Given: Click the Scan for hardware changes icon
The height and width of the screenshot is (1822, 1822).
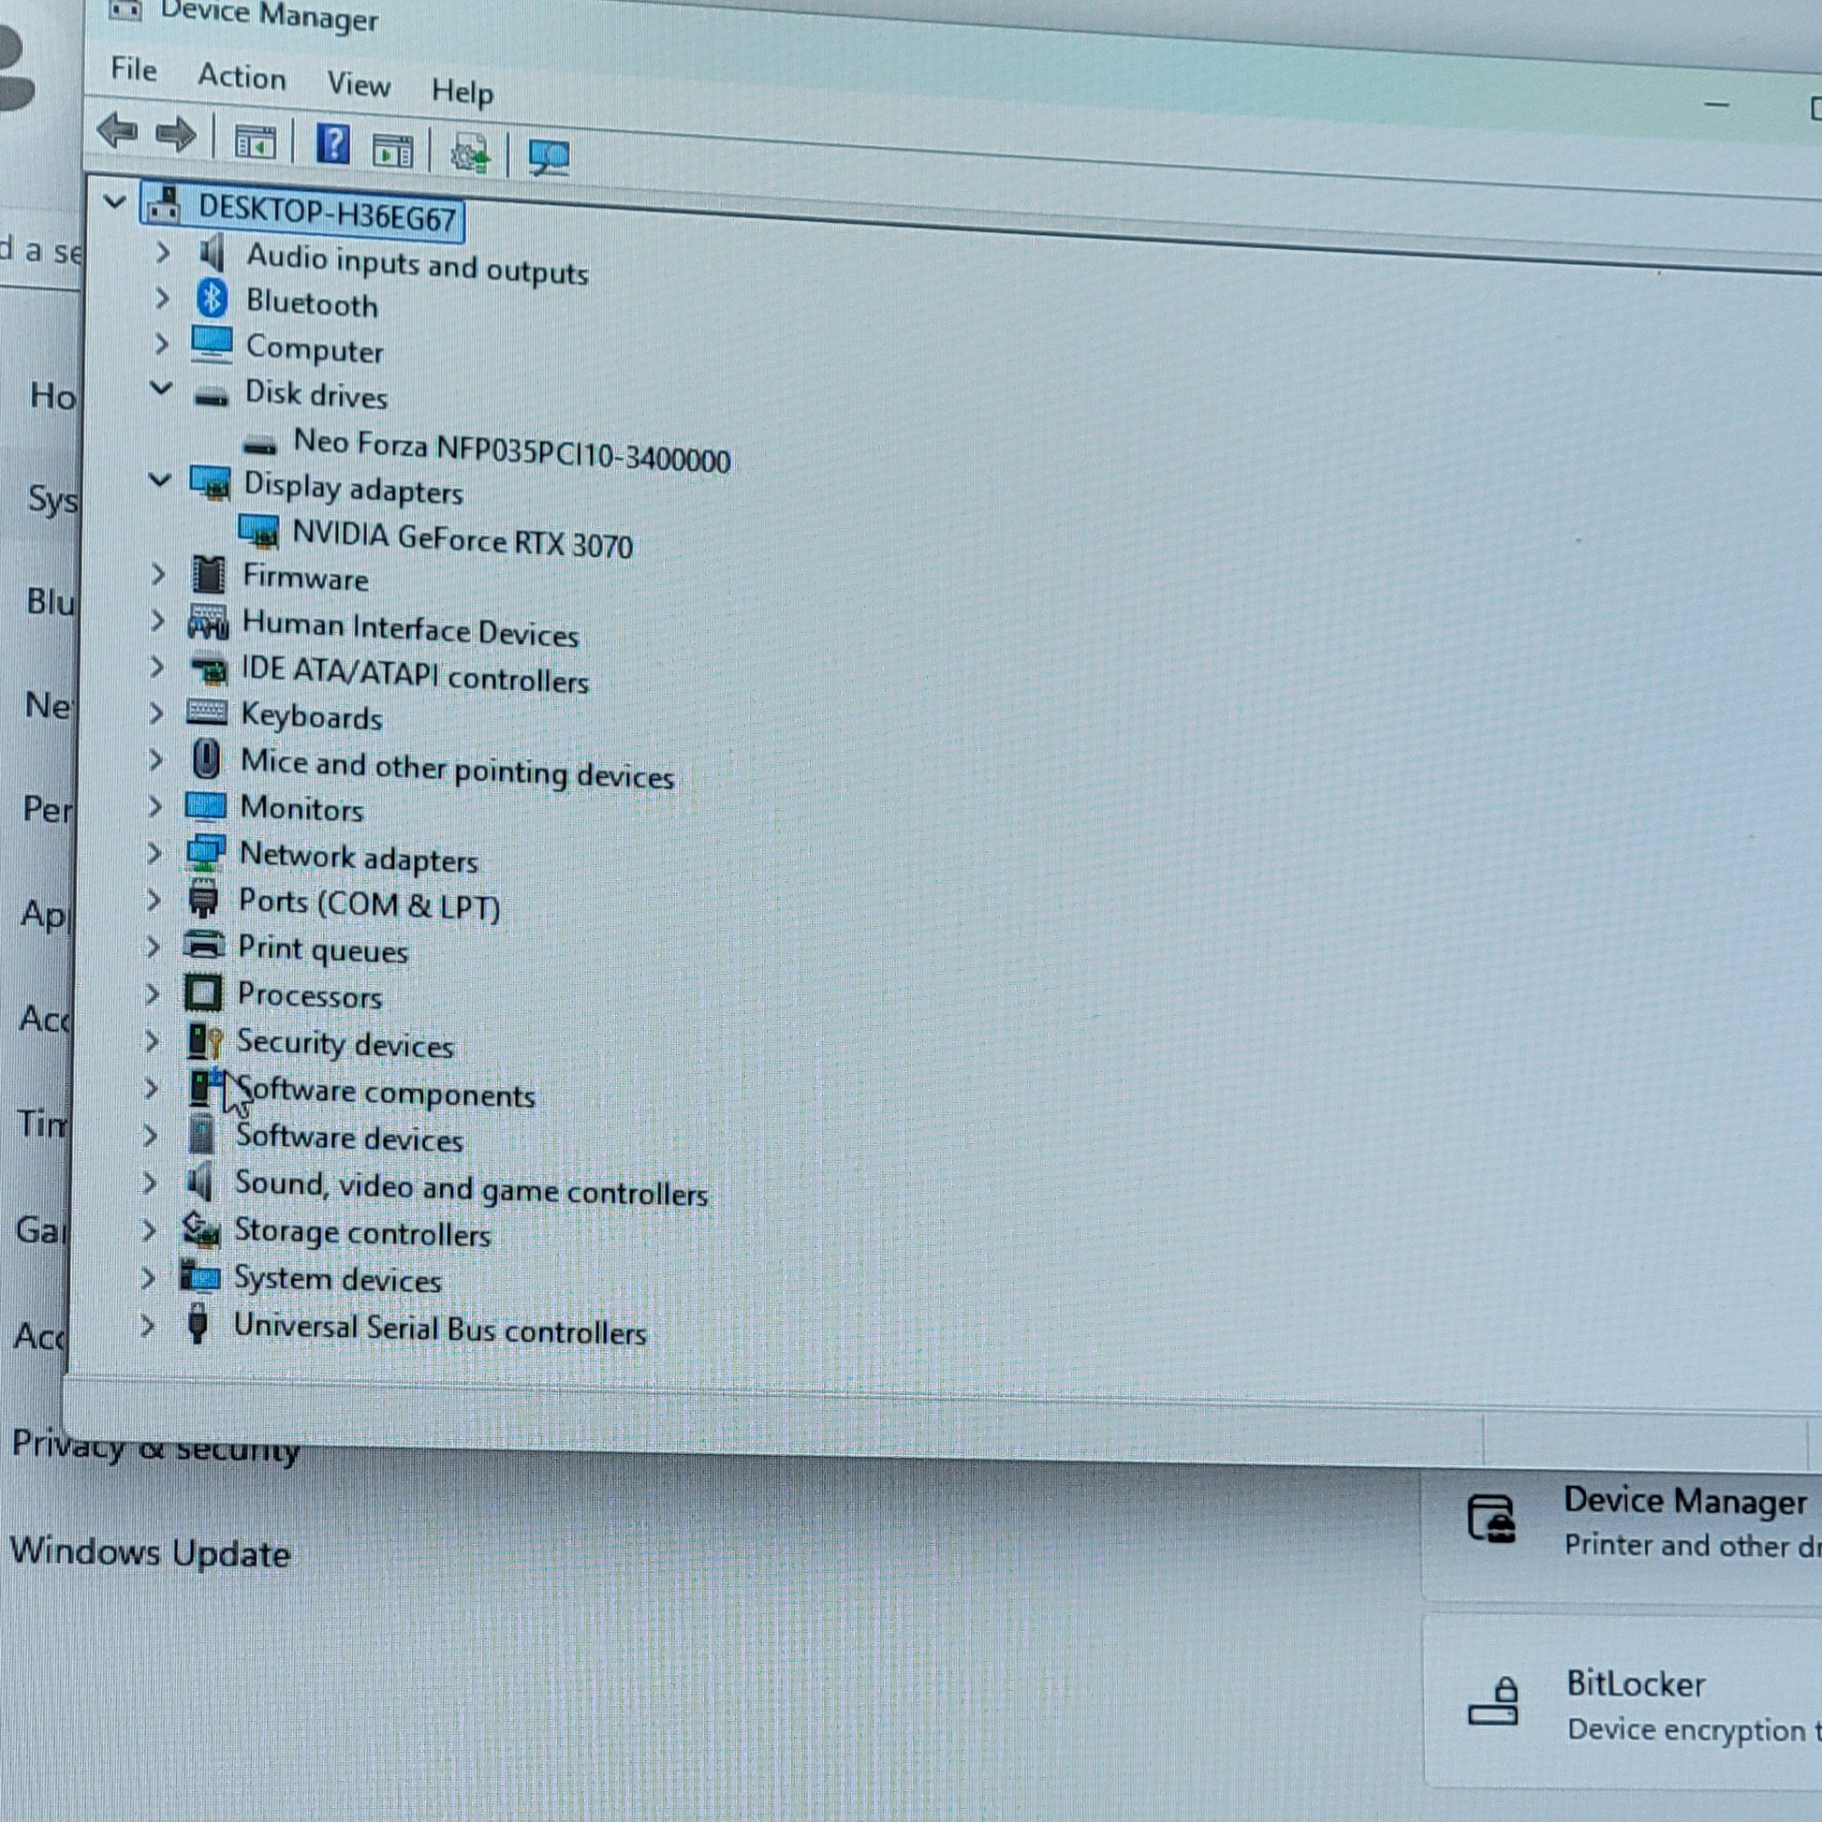Looking at the screenshot, I should (549, 157).
